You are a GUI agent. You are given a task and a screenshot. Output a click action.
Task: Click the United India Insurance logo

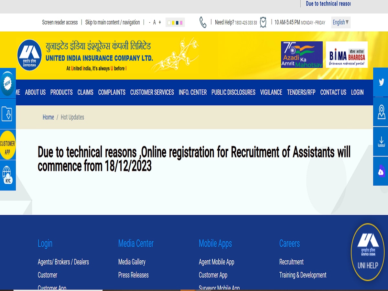click(x=30, y=55)
